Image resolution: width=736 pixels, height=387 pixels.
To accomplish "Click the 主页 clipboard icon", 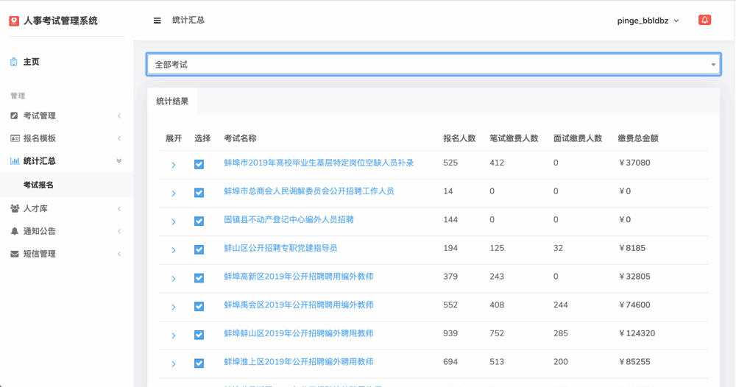I will 13,62.
